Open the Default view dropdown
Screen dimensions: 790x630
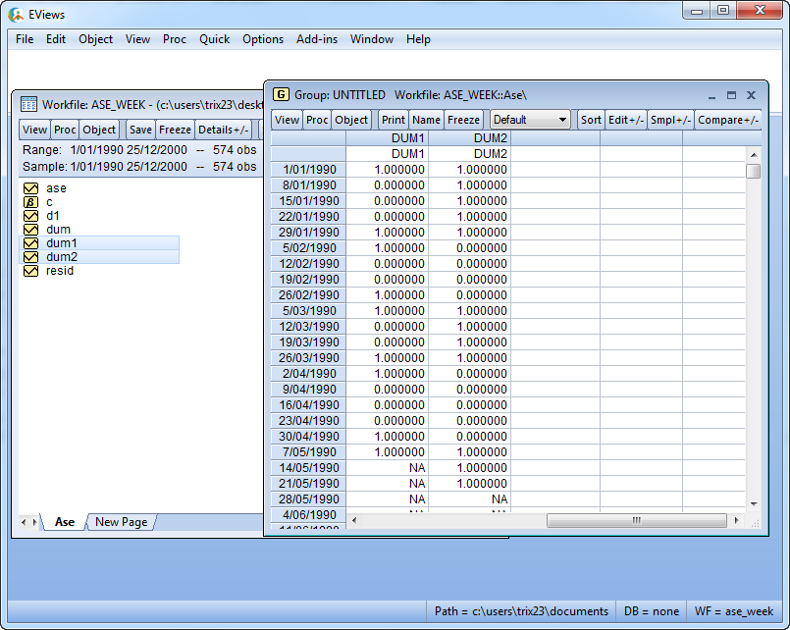pyautogui.click(x=530, y=120)
